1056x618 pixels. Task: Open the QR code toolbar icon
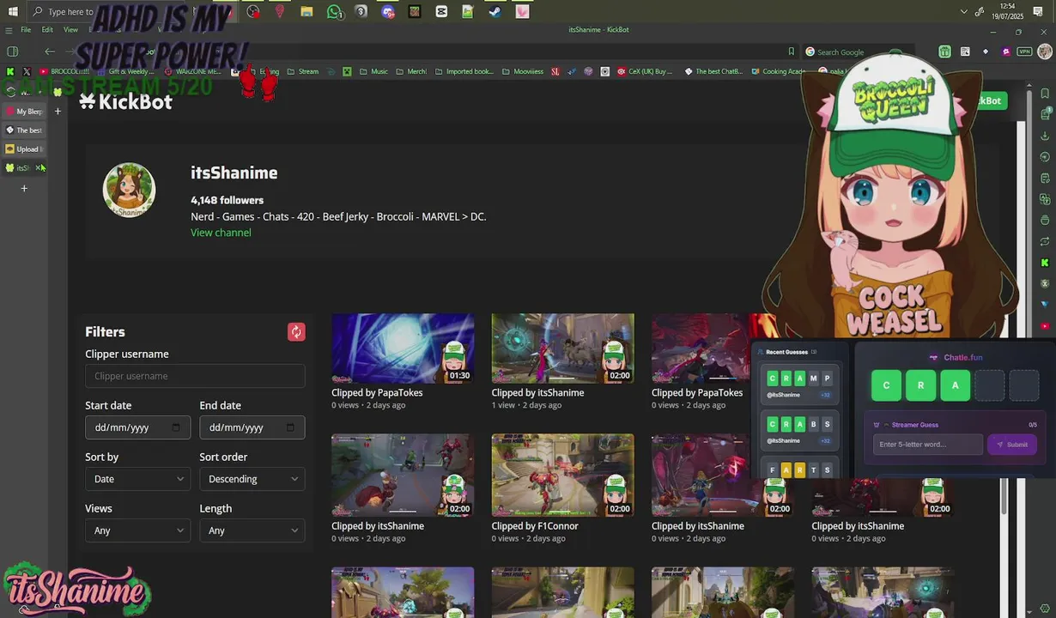point(965,51)
